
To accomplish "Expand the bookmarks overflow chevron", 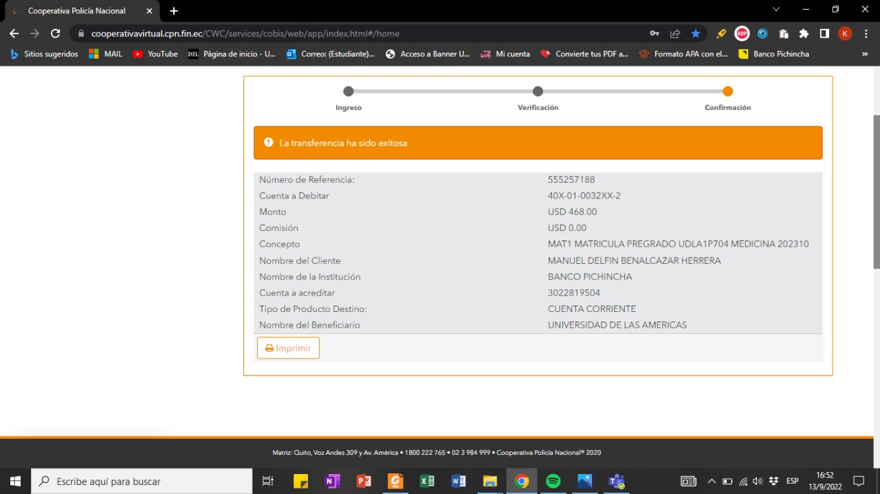I will [x=865, y=54].
